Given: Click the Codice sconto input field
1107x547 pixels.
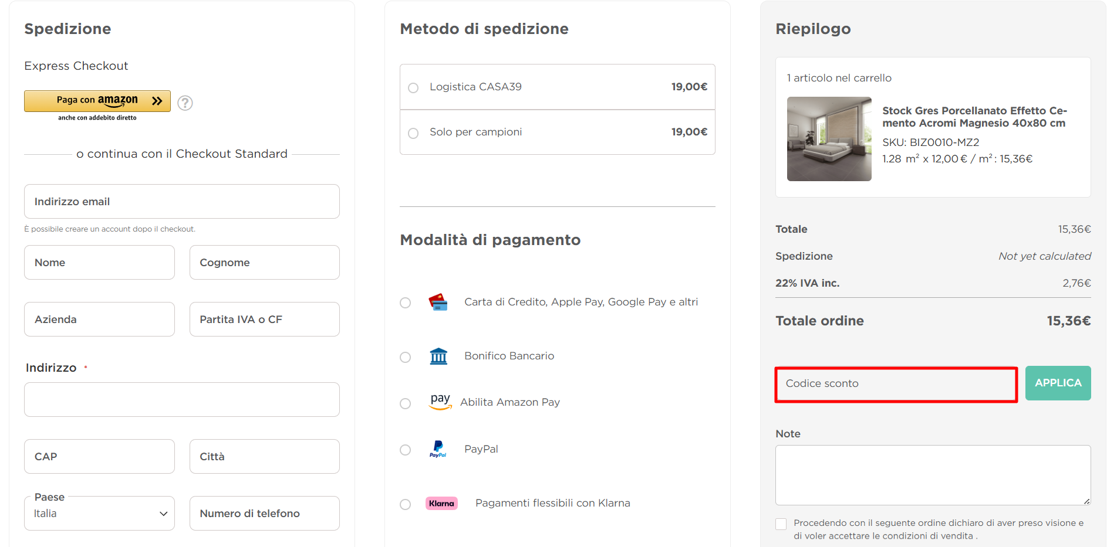Looking at the screenshot, I should pyautogui.click(x=896, y=384).
